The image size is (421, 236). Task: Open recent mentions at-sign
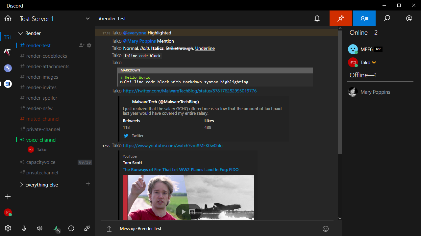point(409,18)
